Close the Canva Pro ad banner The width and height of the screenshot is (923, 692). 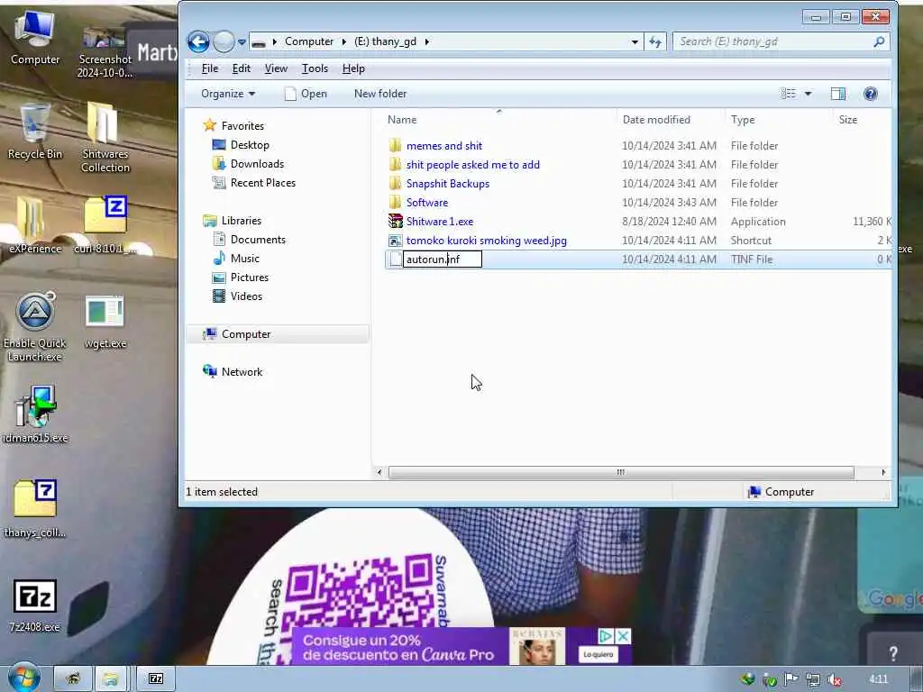[x=623, y=636]
